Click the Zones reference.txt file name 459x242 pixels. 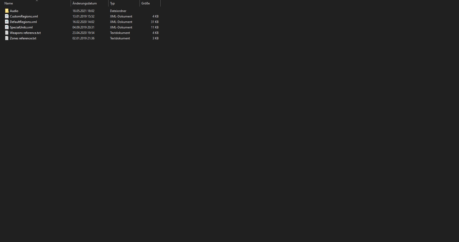click(23, 38)
